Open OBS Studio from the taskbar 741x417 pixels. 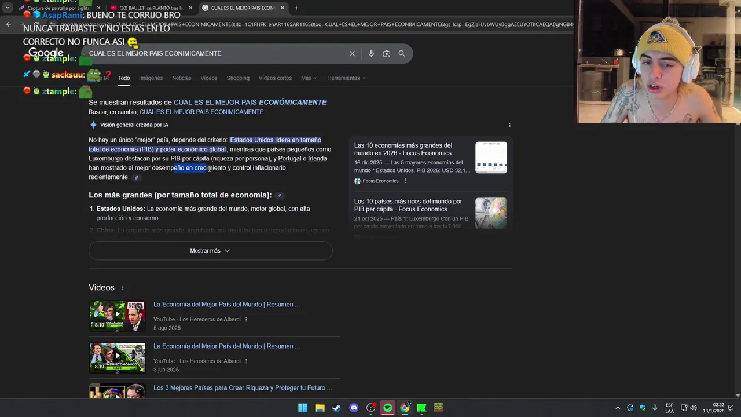(x=371, y=408)
